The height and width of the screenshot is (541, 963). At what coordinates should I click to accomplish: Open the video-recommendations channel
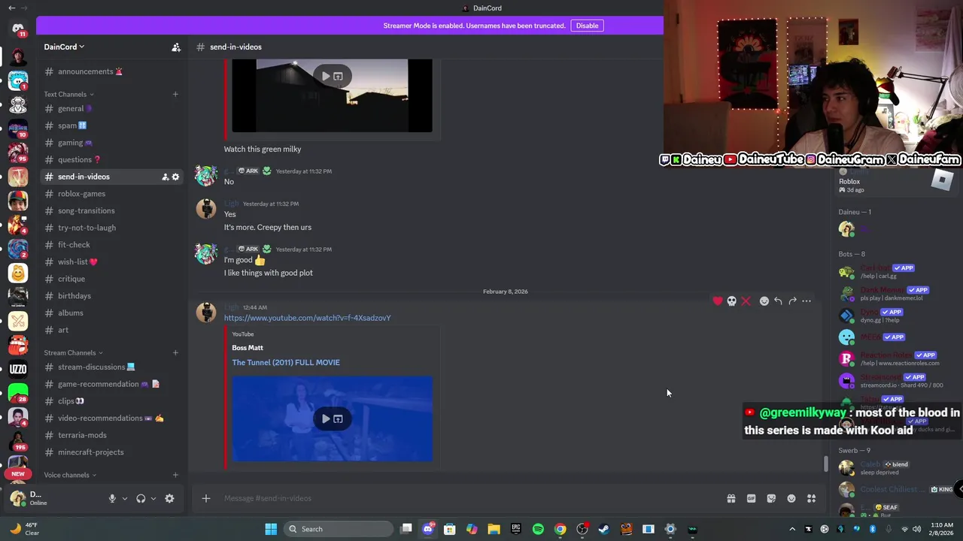coord(111,418)
